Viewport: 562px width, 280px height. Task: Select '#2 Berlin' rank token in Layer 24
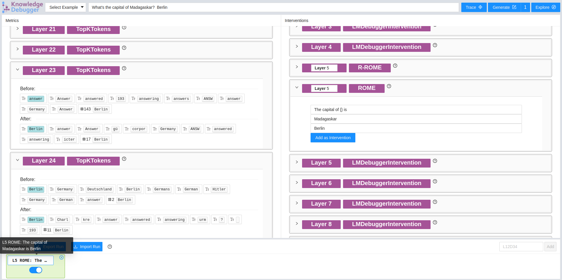pyautogui.click(x=120, y=200)
